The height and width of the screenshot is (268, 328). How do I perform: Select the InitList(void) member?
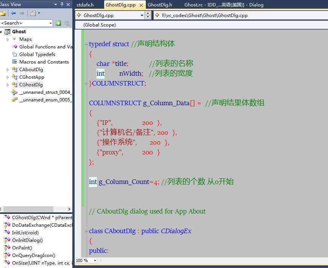(25, 233)
